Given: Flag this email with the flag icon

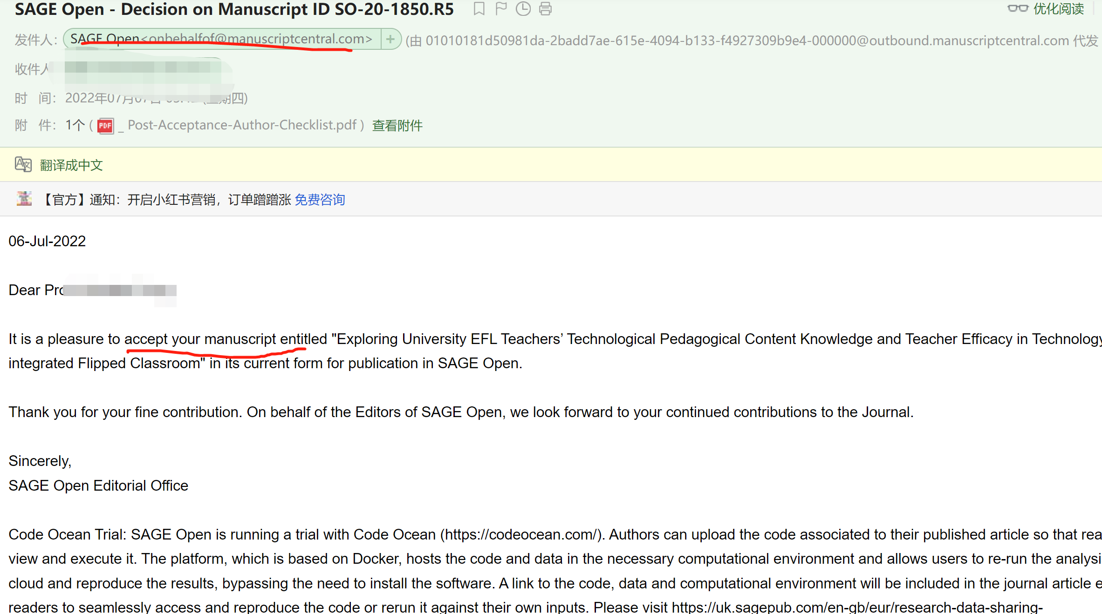Looking at the screenshot, I should point(501,9).
